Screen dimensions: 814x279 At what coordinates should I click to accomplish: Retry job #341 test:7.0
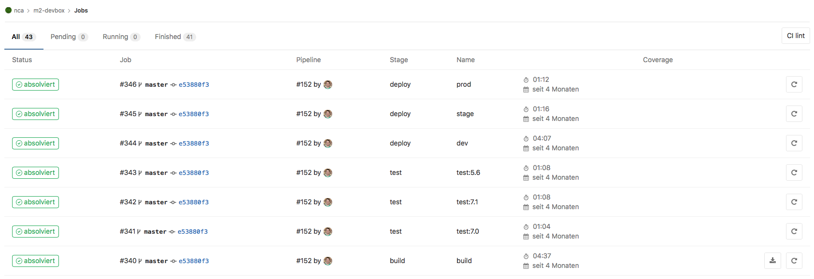tap(794, 231)
